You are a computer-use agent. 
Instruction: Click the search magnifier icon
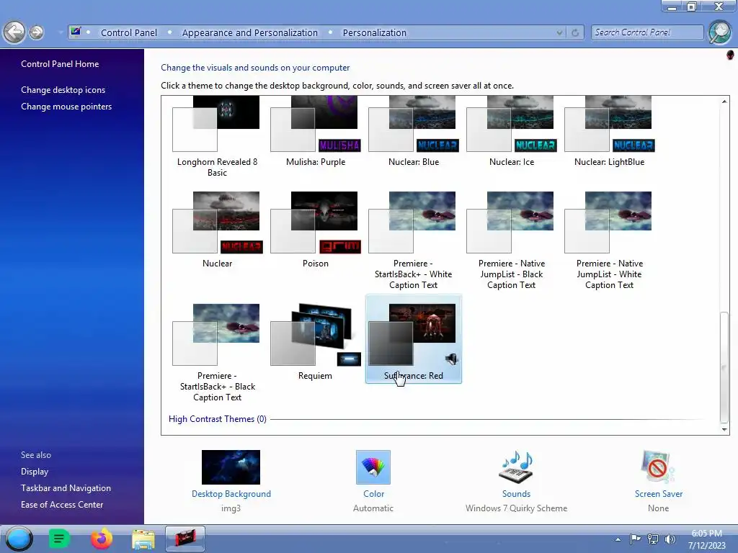pos(720,32)
